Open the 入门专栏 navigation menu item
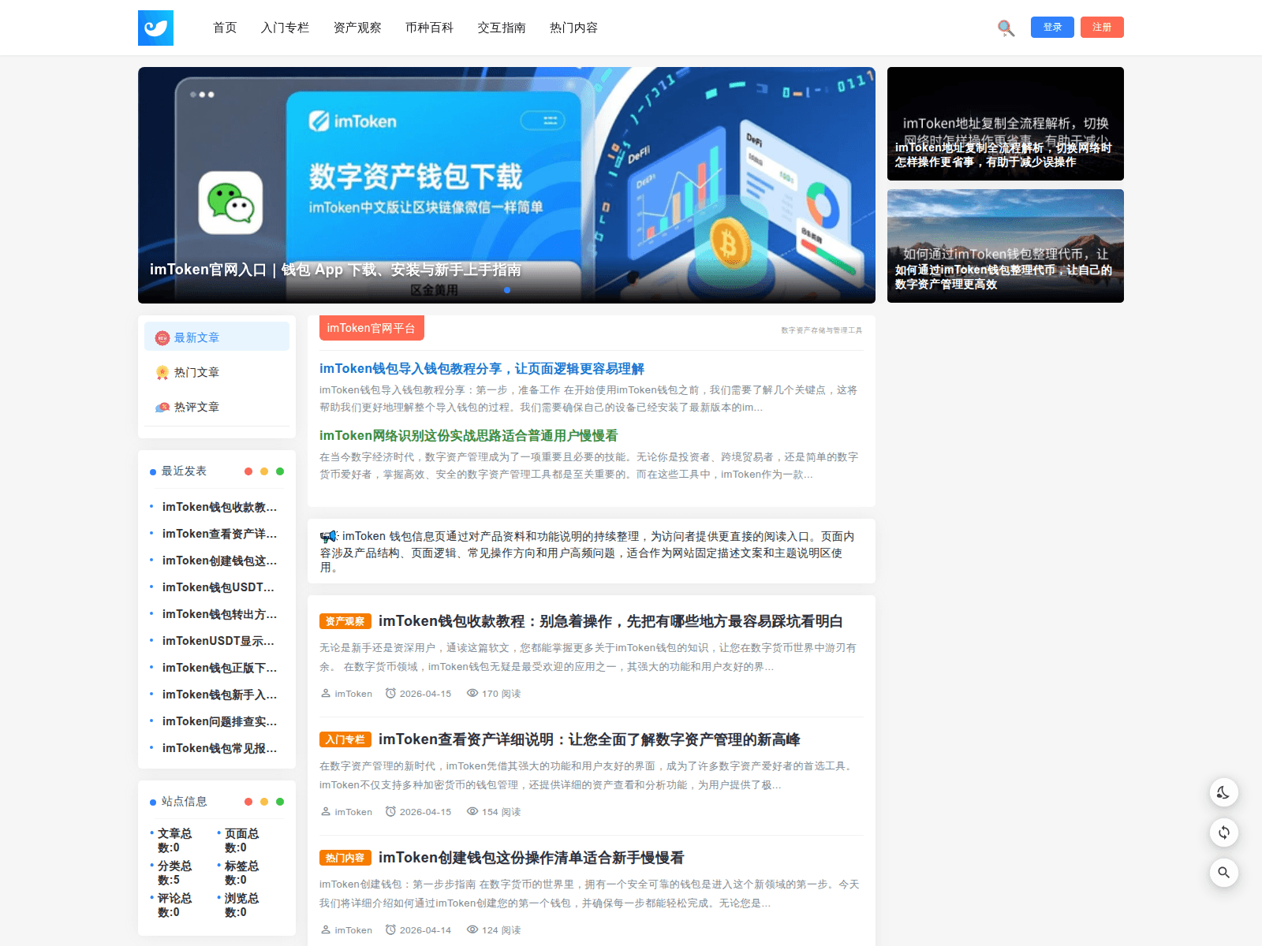The image size is (1262, 946). pos(285,28)
